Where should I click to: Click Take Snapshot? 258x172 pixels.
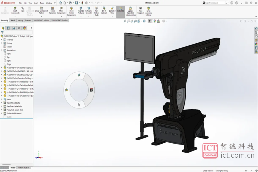141,10
